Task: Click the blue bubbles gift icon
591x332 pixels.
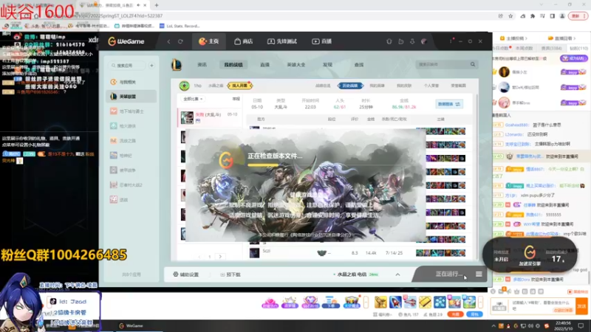Action: tap(440, 302)
